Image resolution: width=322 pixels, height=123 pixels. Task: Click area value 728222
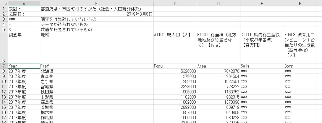pos(218,87)
